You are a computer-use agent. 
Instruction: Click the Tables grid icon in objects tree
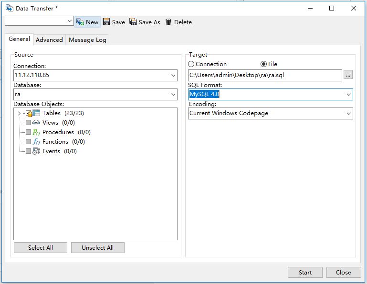coord(36,113)
